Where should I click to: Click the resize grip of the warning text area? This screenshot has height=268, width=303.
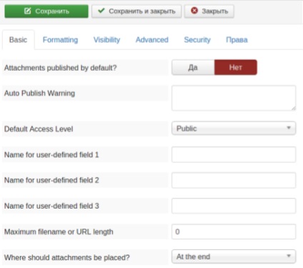(293, 108)
